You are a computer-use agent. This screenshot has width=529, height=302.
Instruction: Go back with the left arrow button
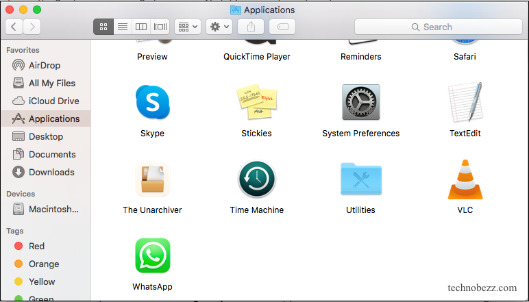[14, 27]
